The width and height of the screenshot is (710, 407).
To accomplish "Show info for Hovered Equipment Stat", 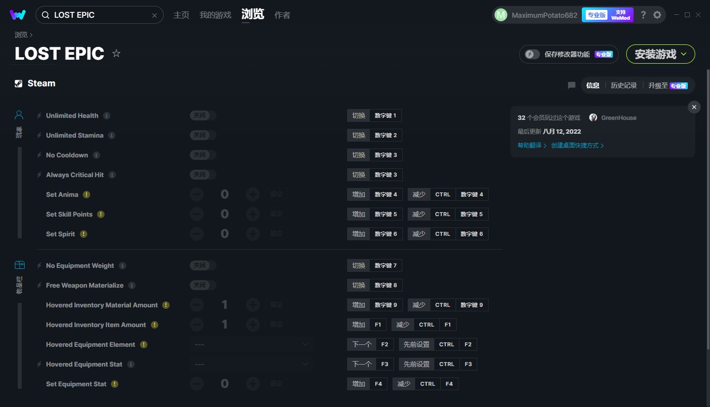I will pos(131,364).
